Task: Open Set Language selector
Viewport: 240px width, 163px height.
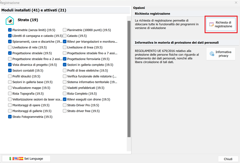Action: pos(27,159)
